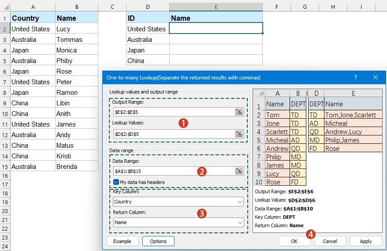The height and width of the screenshot is (251, 387).
Task: Click the Options button
Action: point(158,241)
